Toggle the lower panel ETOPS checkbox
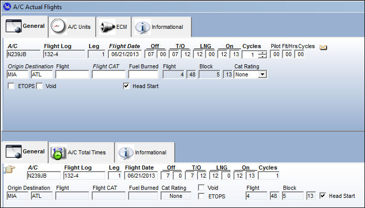The width and height of the screenshot is (365, 208). [x=201, y=196]
